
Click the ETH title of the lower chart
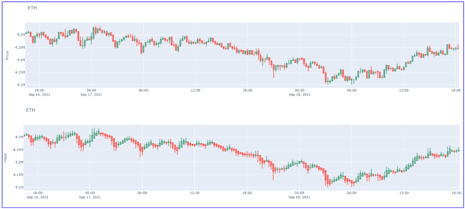click(x=31, y=110)
